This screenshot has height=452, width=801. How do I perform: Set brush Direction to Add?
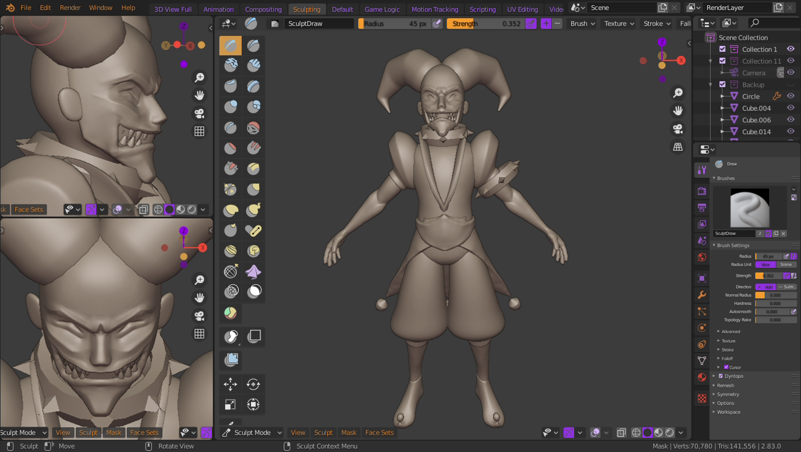pyautogui.click(x=766, y=287)
